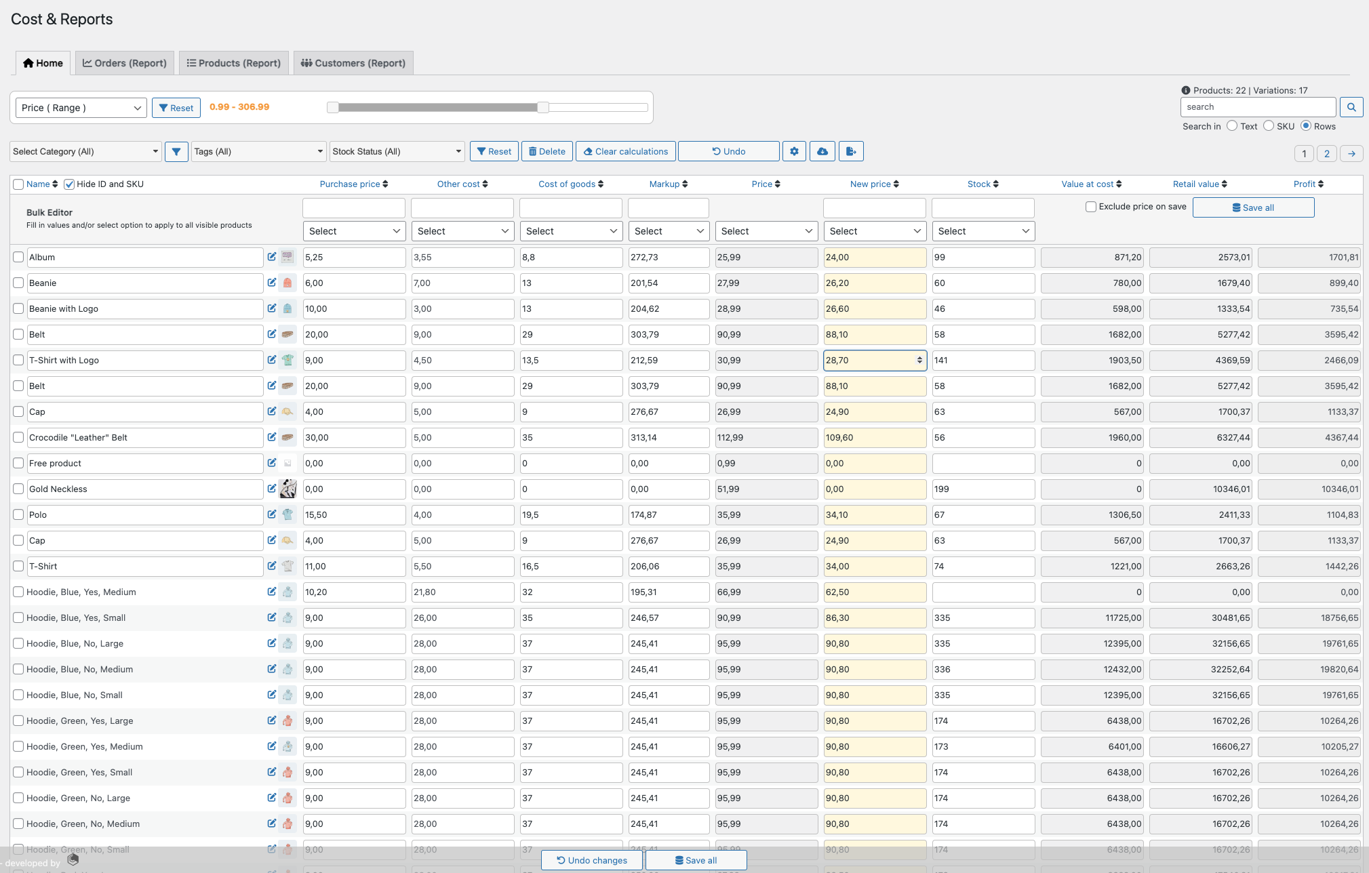The image size is (1369, 873).
Task: Click the cloud import icon
Action: click(x=822, y=150)
